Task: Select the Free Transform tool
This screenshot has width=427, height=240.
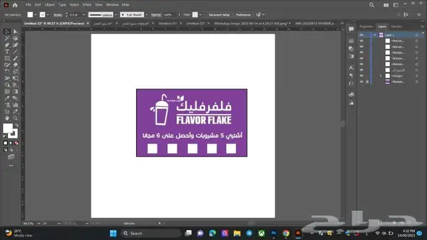Action: tap(15, 79)
